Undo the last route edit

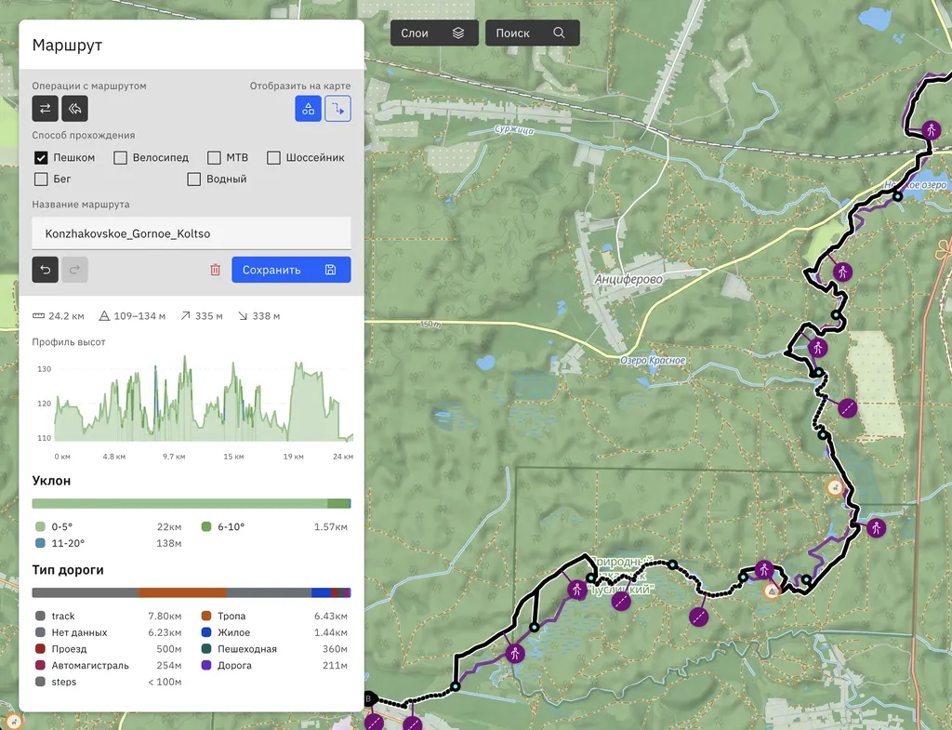click(45, 270)
